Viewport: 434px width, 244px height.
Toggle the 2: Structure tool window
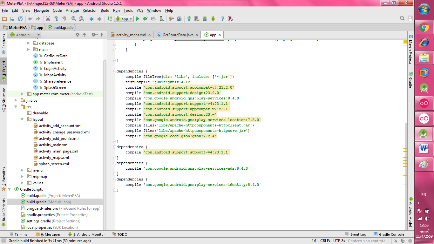pos(3,100)
